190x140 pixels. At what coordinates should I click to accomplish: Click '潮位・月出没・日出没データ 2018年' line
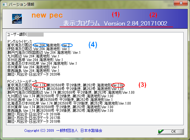click(x=34, y=122)
